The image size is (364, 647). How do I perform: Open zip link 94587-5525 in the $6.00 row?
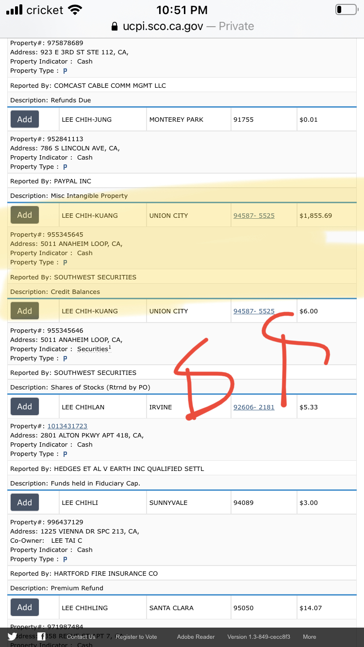coord(254,311)
